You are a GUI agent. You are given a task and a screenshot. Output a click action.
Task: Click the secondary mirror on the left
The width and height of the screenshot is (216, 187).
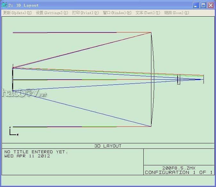pos(12,79)
